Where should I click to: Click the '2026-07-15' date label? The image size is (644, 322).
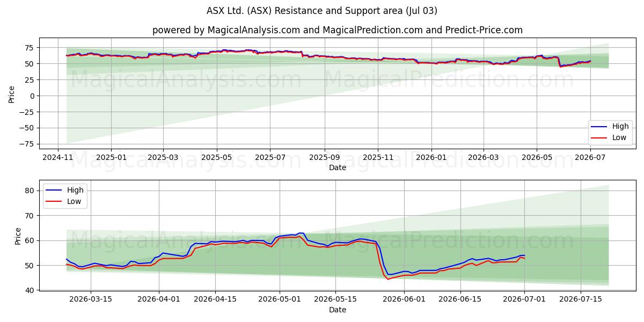point(581,300)
